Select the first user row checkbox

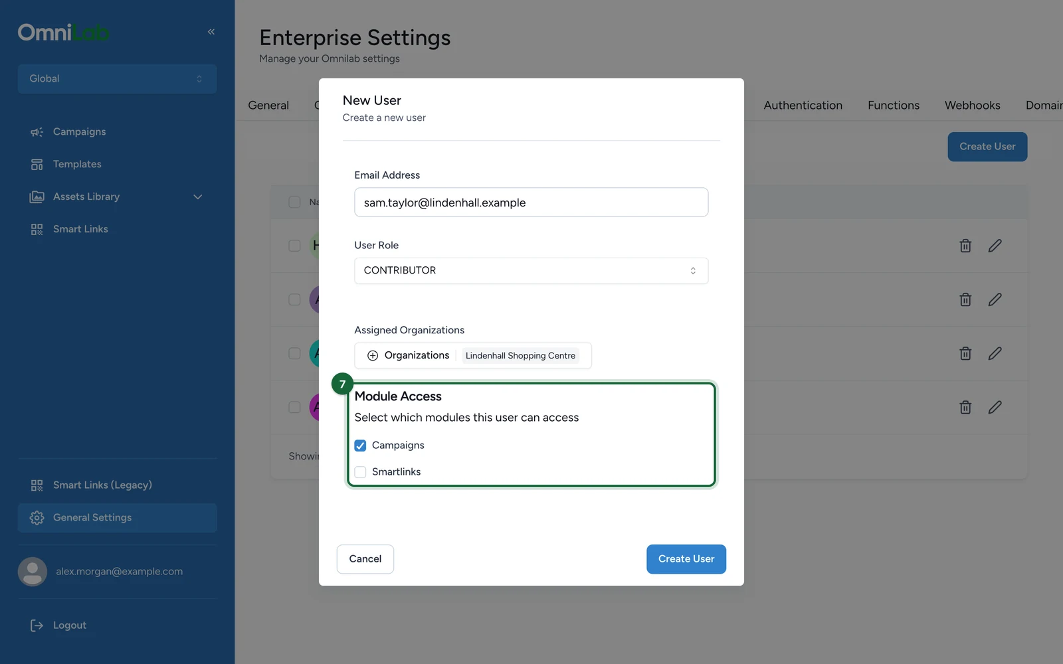point(294,246)
